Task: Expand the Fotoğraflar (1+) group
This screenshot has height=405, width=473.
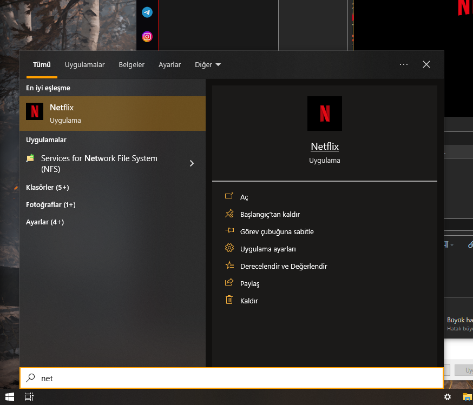Action: tap(51, 205)
